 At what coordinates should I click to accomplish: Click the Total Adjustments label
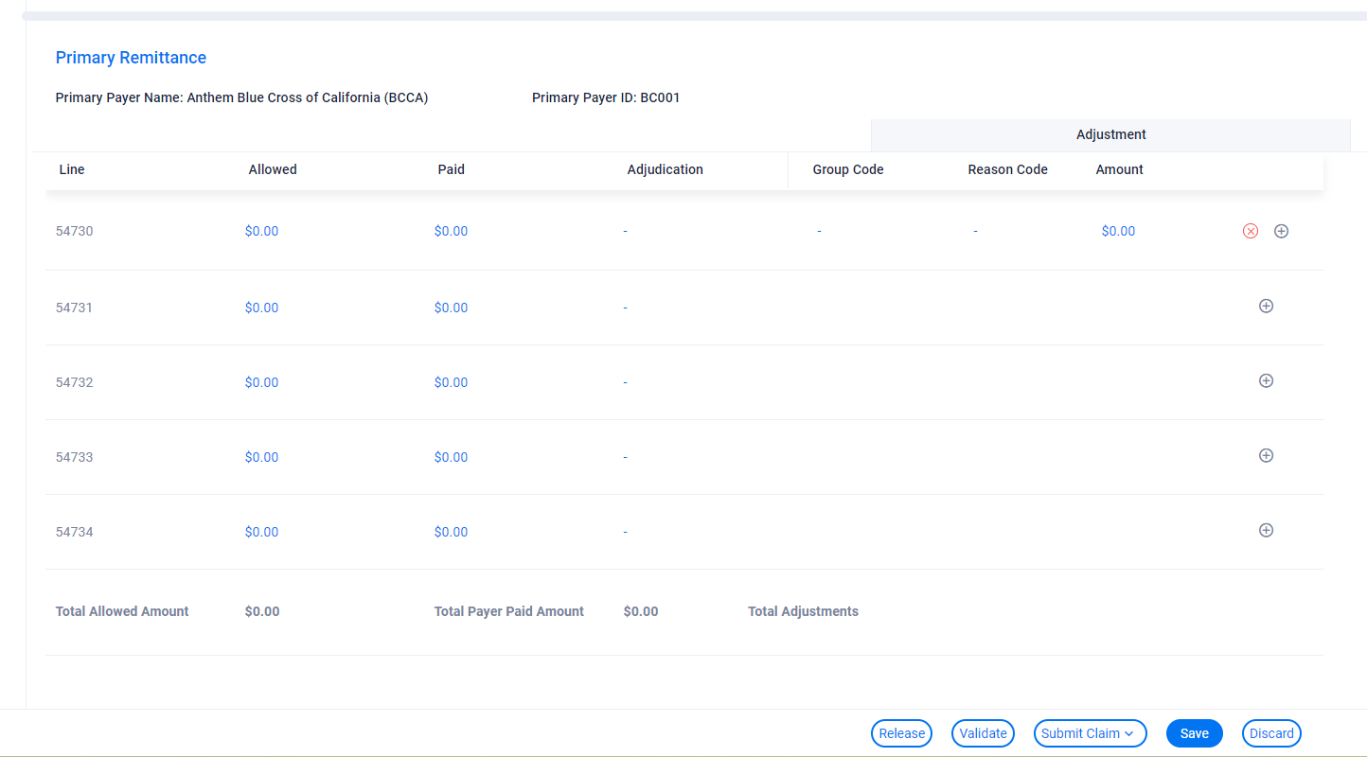click(x=804, y=611)
